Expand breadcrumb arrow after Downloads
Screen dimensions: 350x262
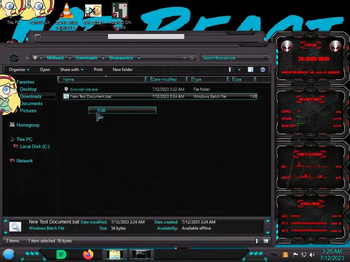(103, 58)
